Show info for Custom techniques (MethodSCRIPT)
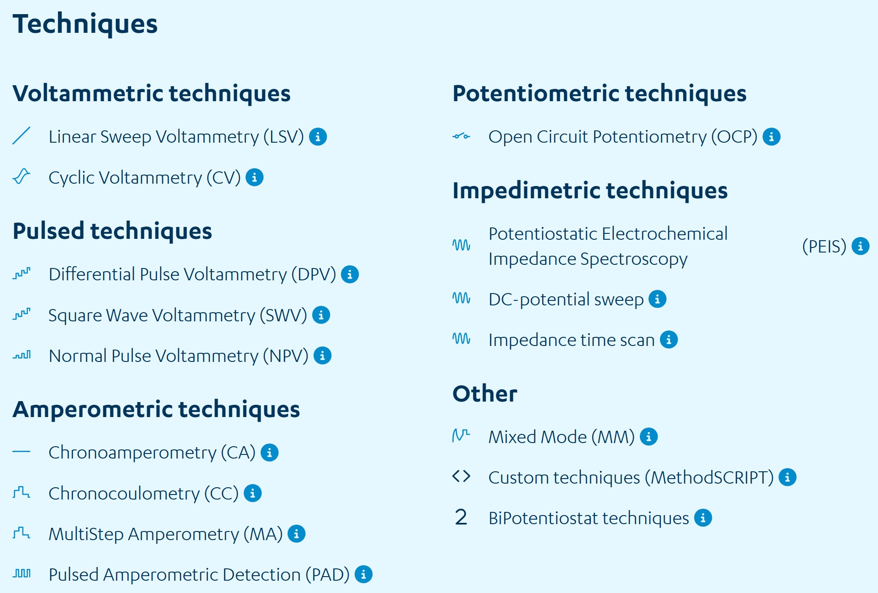The image size is (878, 593). pyautogui.click(x=787, y=477)
